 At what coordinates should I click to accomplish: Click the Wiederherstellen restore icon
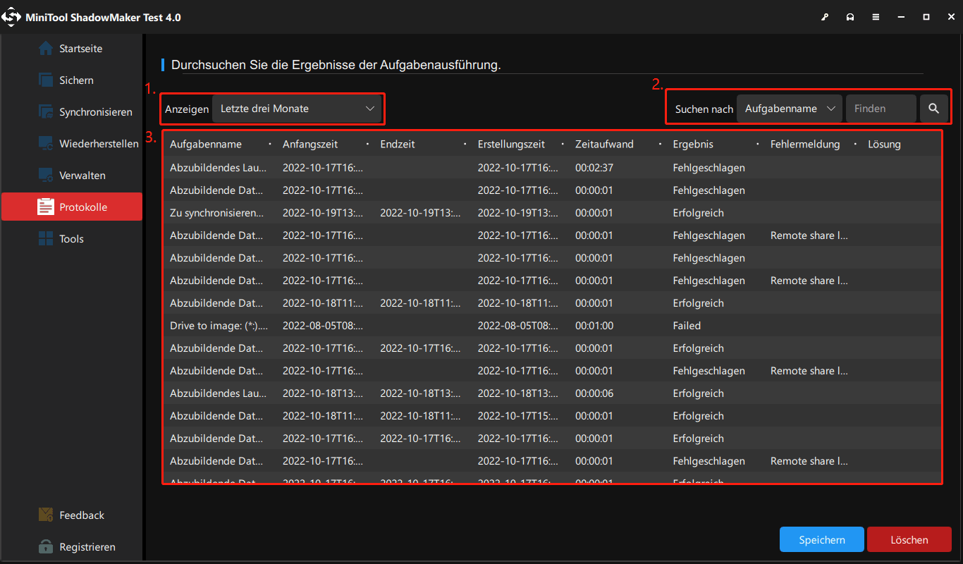pos(46,144)
